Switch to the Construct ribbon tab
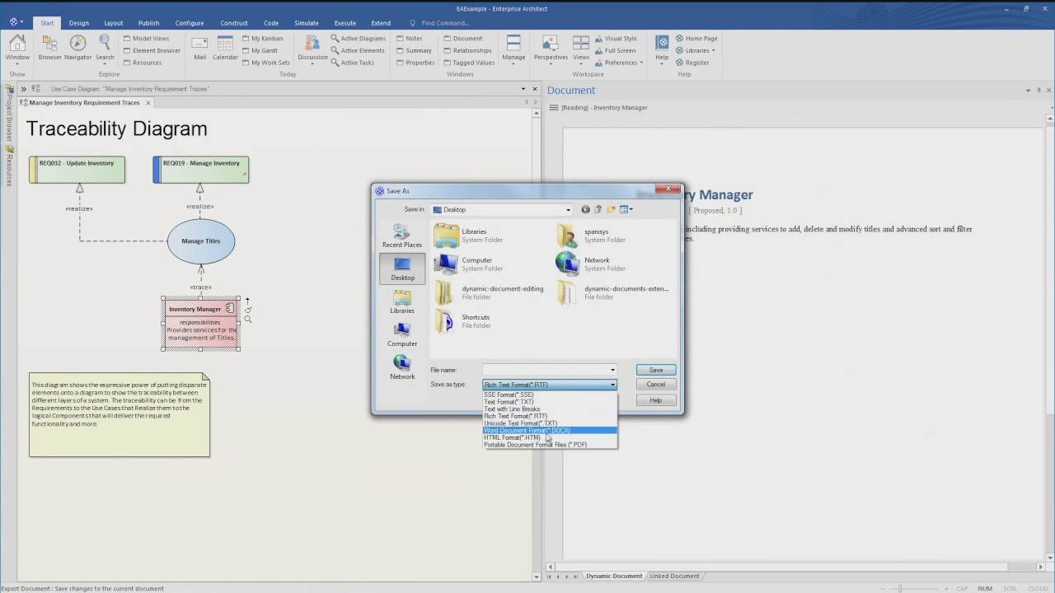The height and width of the screenshot is (593, 1055). click(234, 23)
